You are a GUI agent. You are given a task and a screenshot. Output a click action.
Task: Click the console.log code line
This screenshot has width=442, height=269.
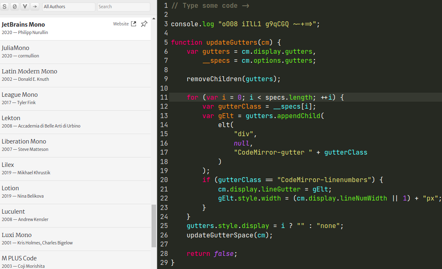[245, 24]
